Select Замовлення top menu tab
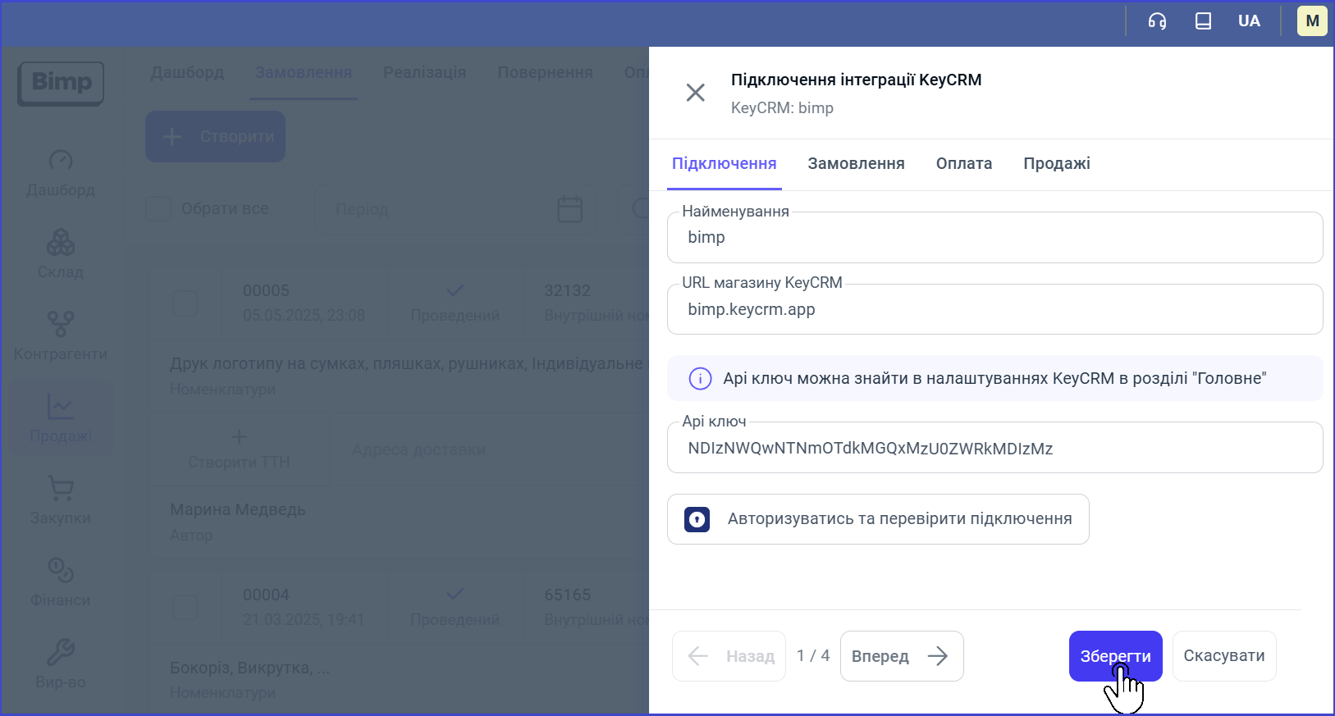 pos(304,72)
